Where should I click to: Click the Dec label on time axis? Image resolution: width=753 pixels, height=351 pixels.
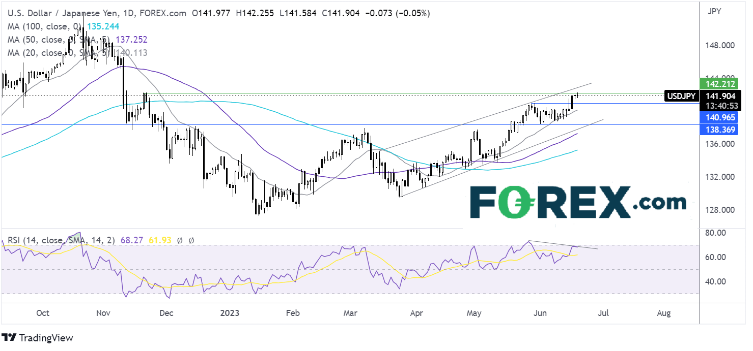(166, 313)
